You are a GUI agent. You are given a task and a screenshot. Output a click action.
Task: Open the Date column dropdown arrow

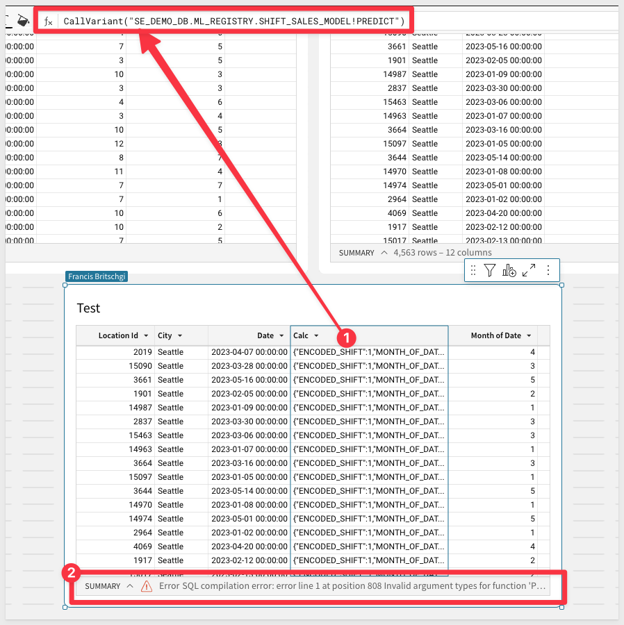(x=281, y=335)
